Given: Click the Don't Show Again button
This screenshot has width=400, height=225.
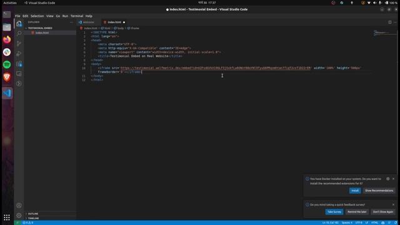Looking at the screenshot, I should 382,212.
